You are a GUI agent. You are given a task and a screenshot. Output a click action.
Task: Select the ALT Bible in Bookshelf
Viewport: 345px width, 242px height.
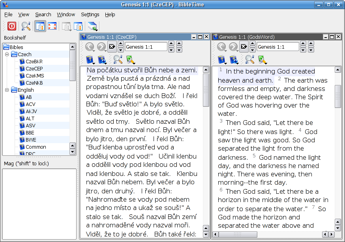point(27,118)
